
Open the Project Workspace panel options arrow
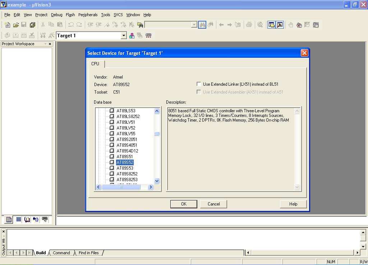45,44
